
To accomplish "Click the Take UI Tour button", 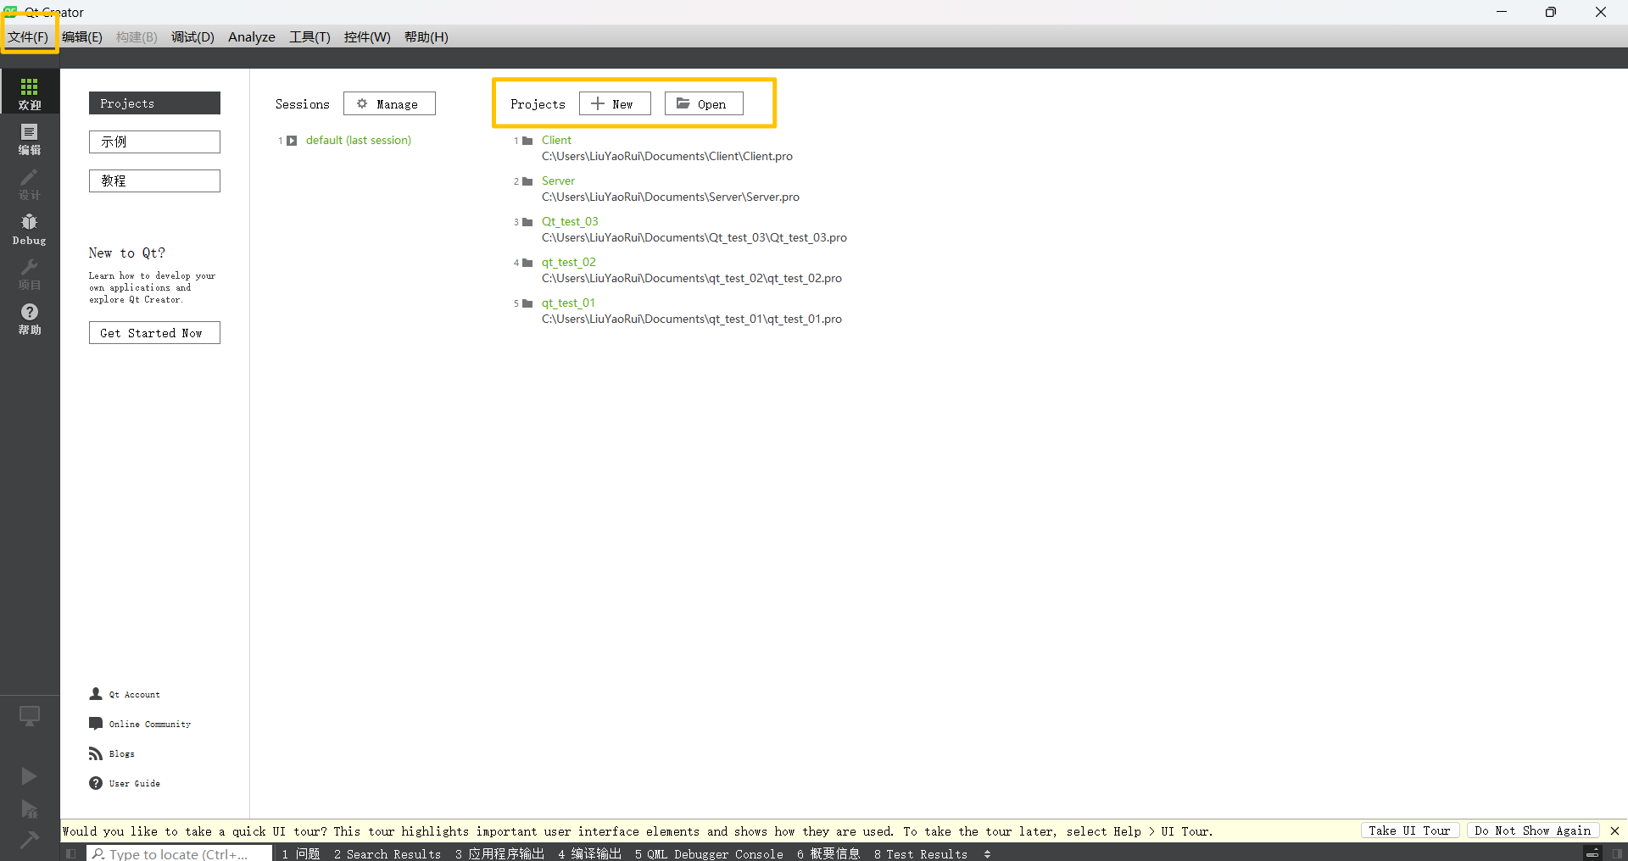I will coord(1409,830).
